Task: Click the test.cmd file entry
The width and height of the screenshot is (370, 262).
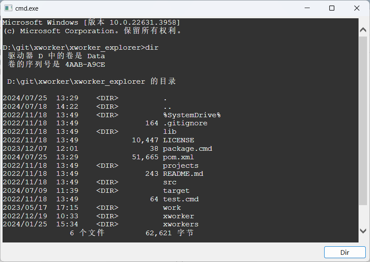Action: coord(181,199)
